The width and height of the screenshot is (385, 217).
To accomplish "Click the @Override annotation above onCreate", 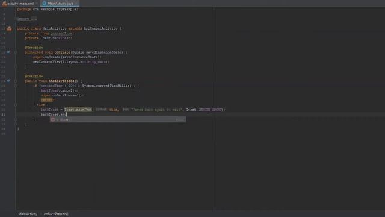I will pyautogui.click(x=34, y=48).
